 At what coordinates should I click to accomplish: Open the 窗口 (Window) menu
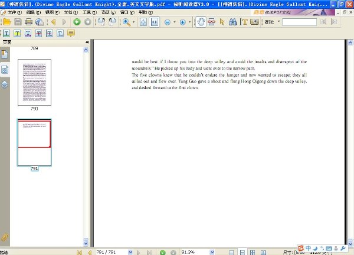127,12
